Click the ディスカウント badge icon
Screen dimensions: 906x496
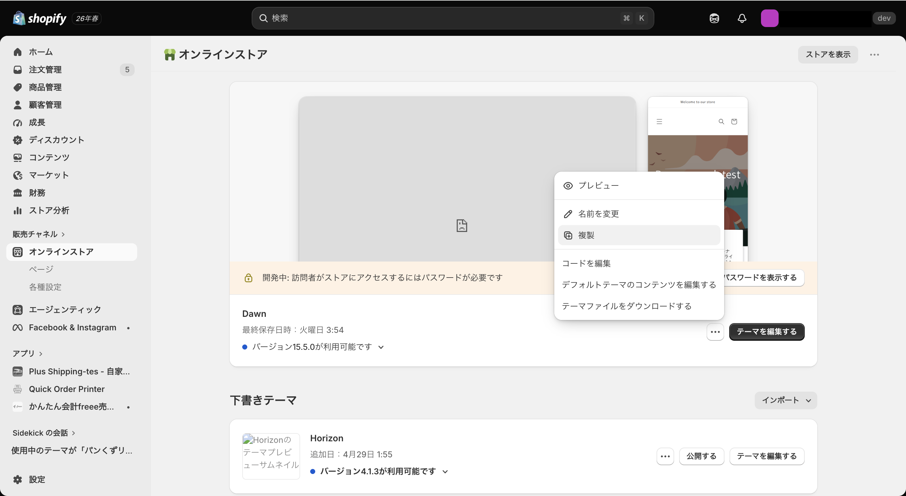coord(18,140)
